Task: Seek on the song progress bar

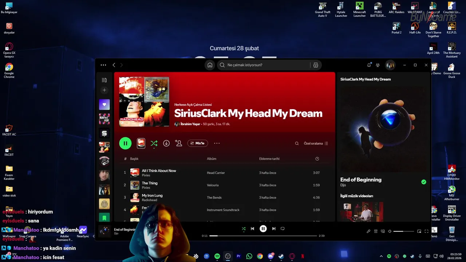Action: point(263,236)
